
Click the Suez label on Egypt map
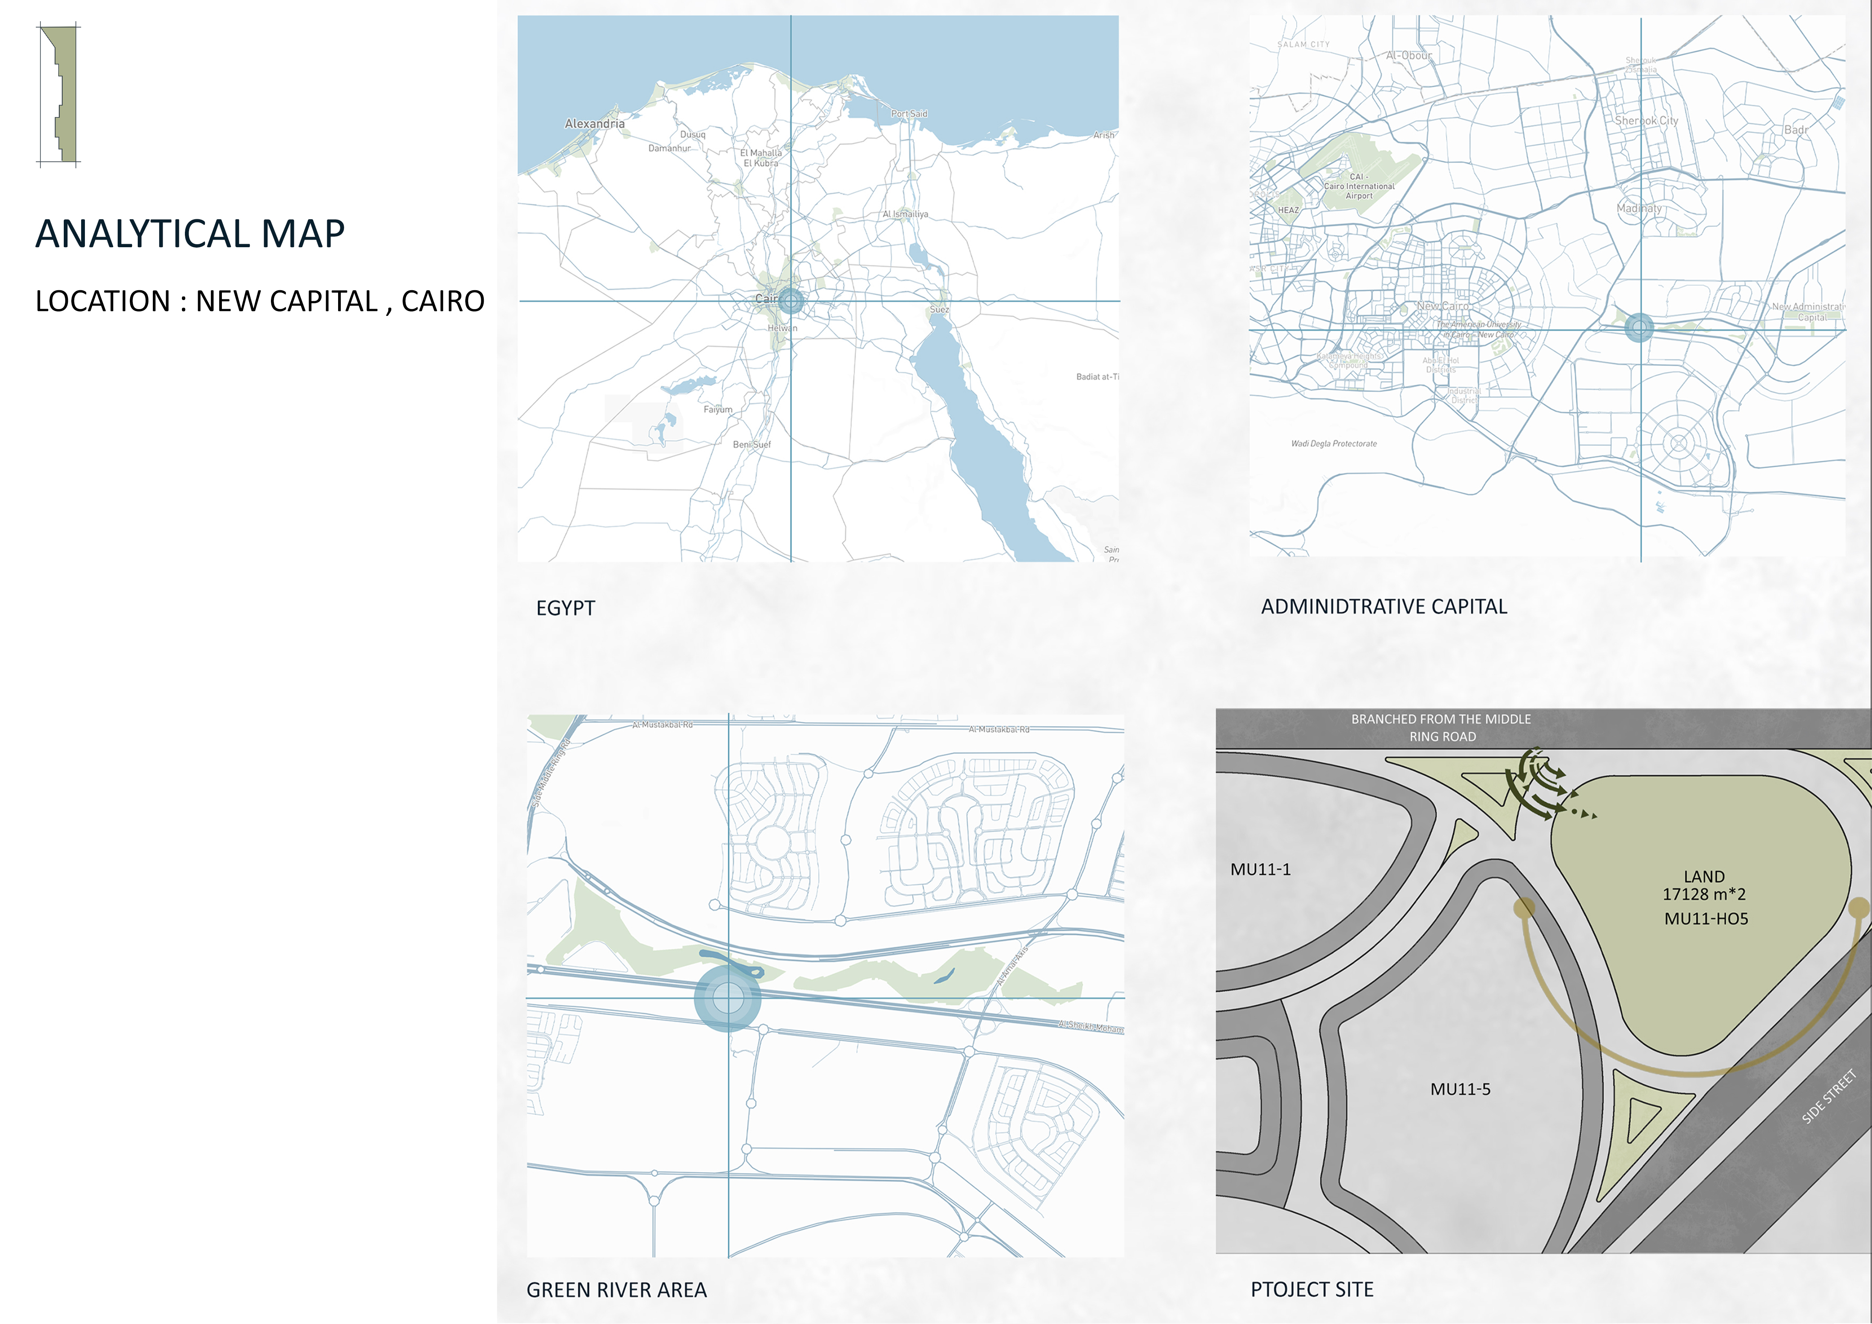[939, 310]
